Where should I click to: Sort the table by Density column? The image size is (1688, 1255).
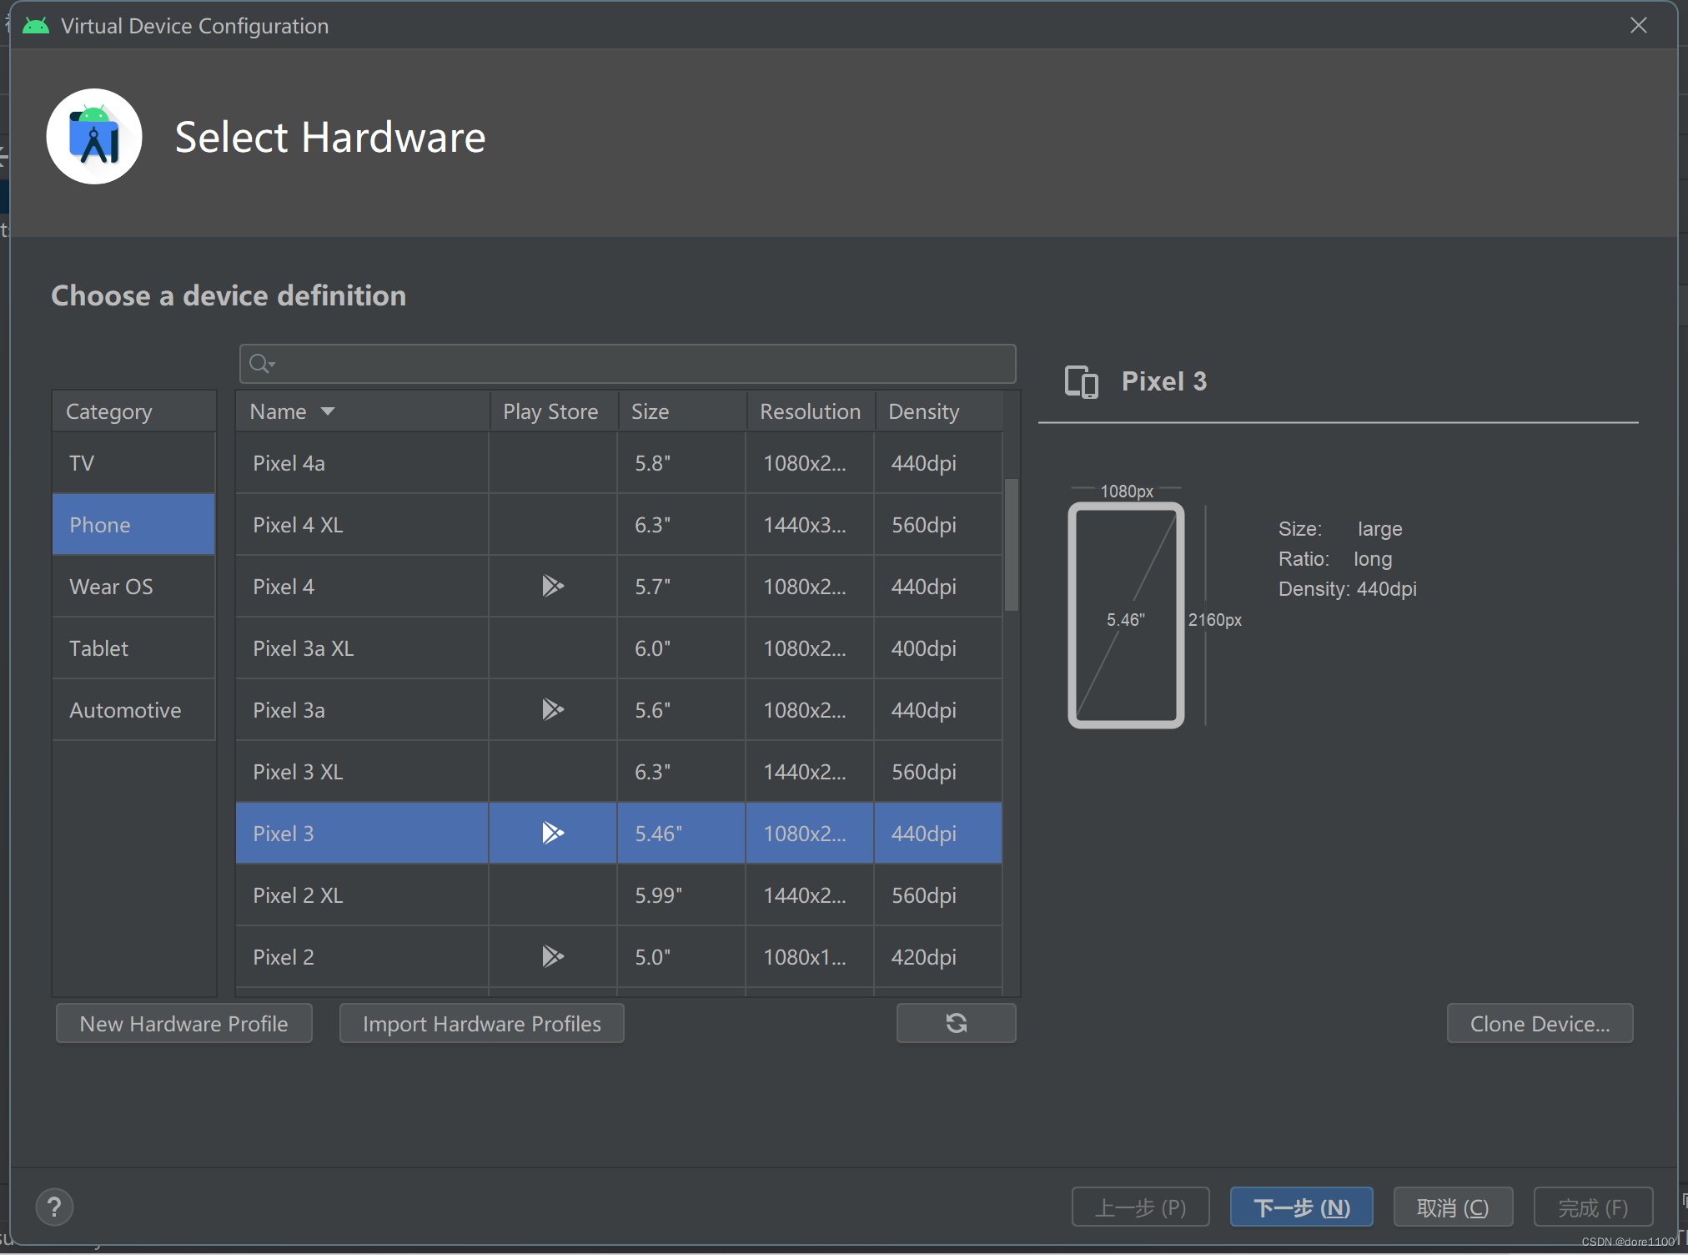924,411
